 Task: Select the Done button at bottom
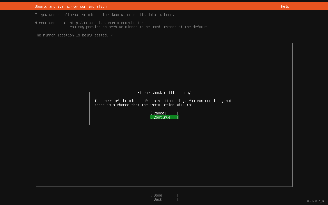tap(164, 195)
